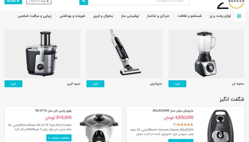Focus the product search input field

138,2
